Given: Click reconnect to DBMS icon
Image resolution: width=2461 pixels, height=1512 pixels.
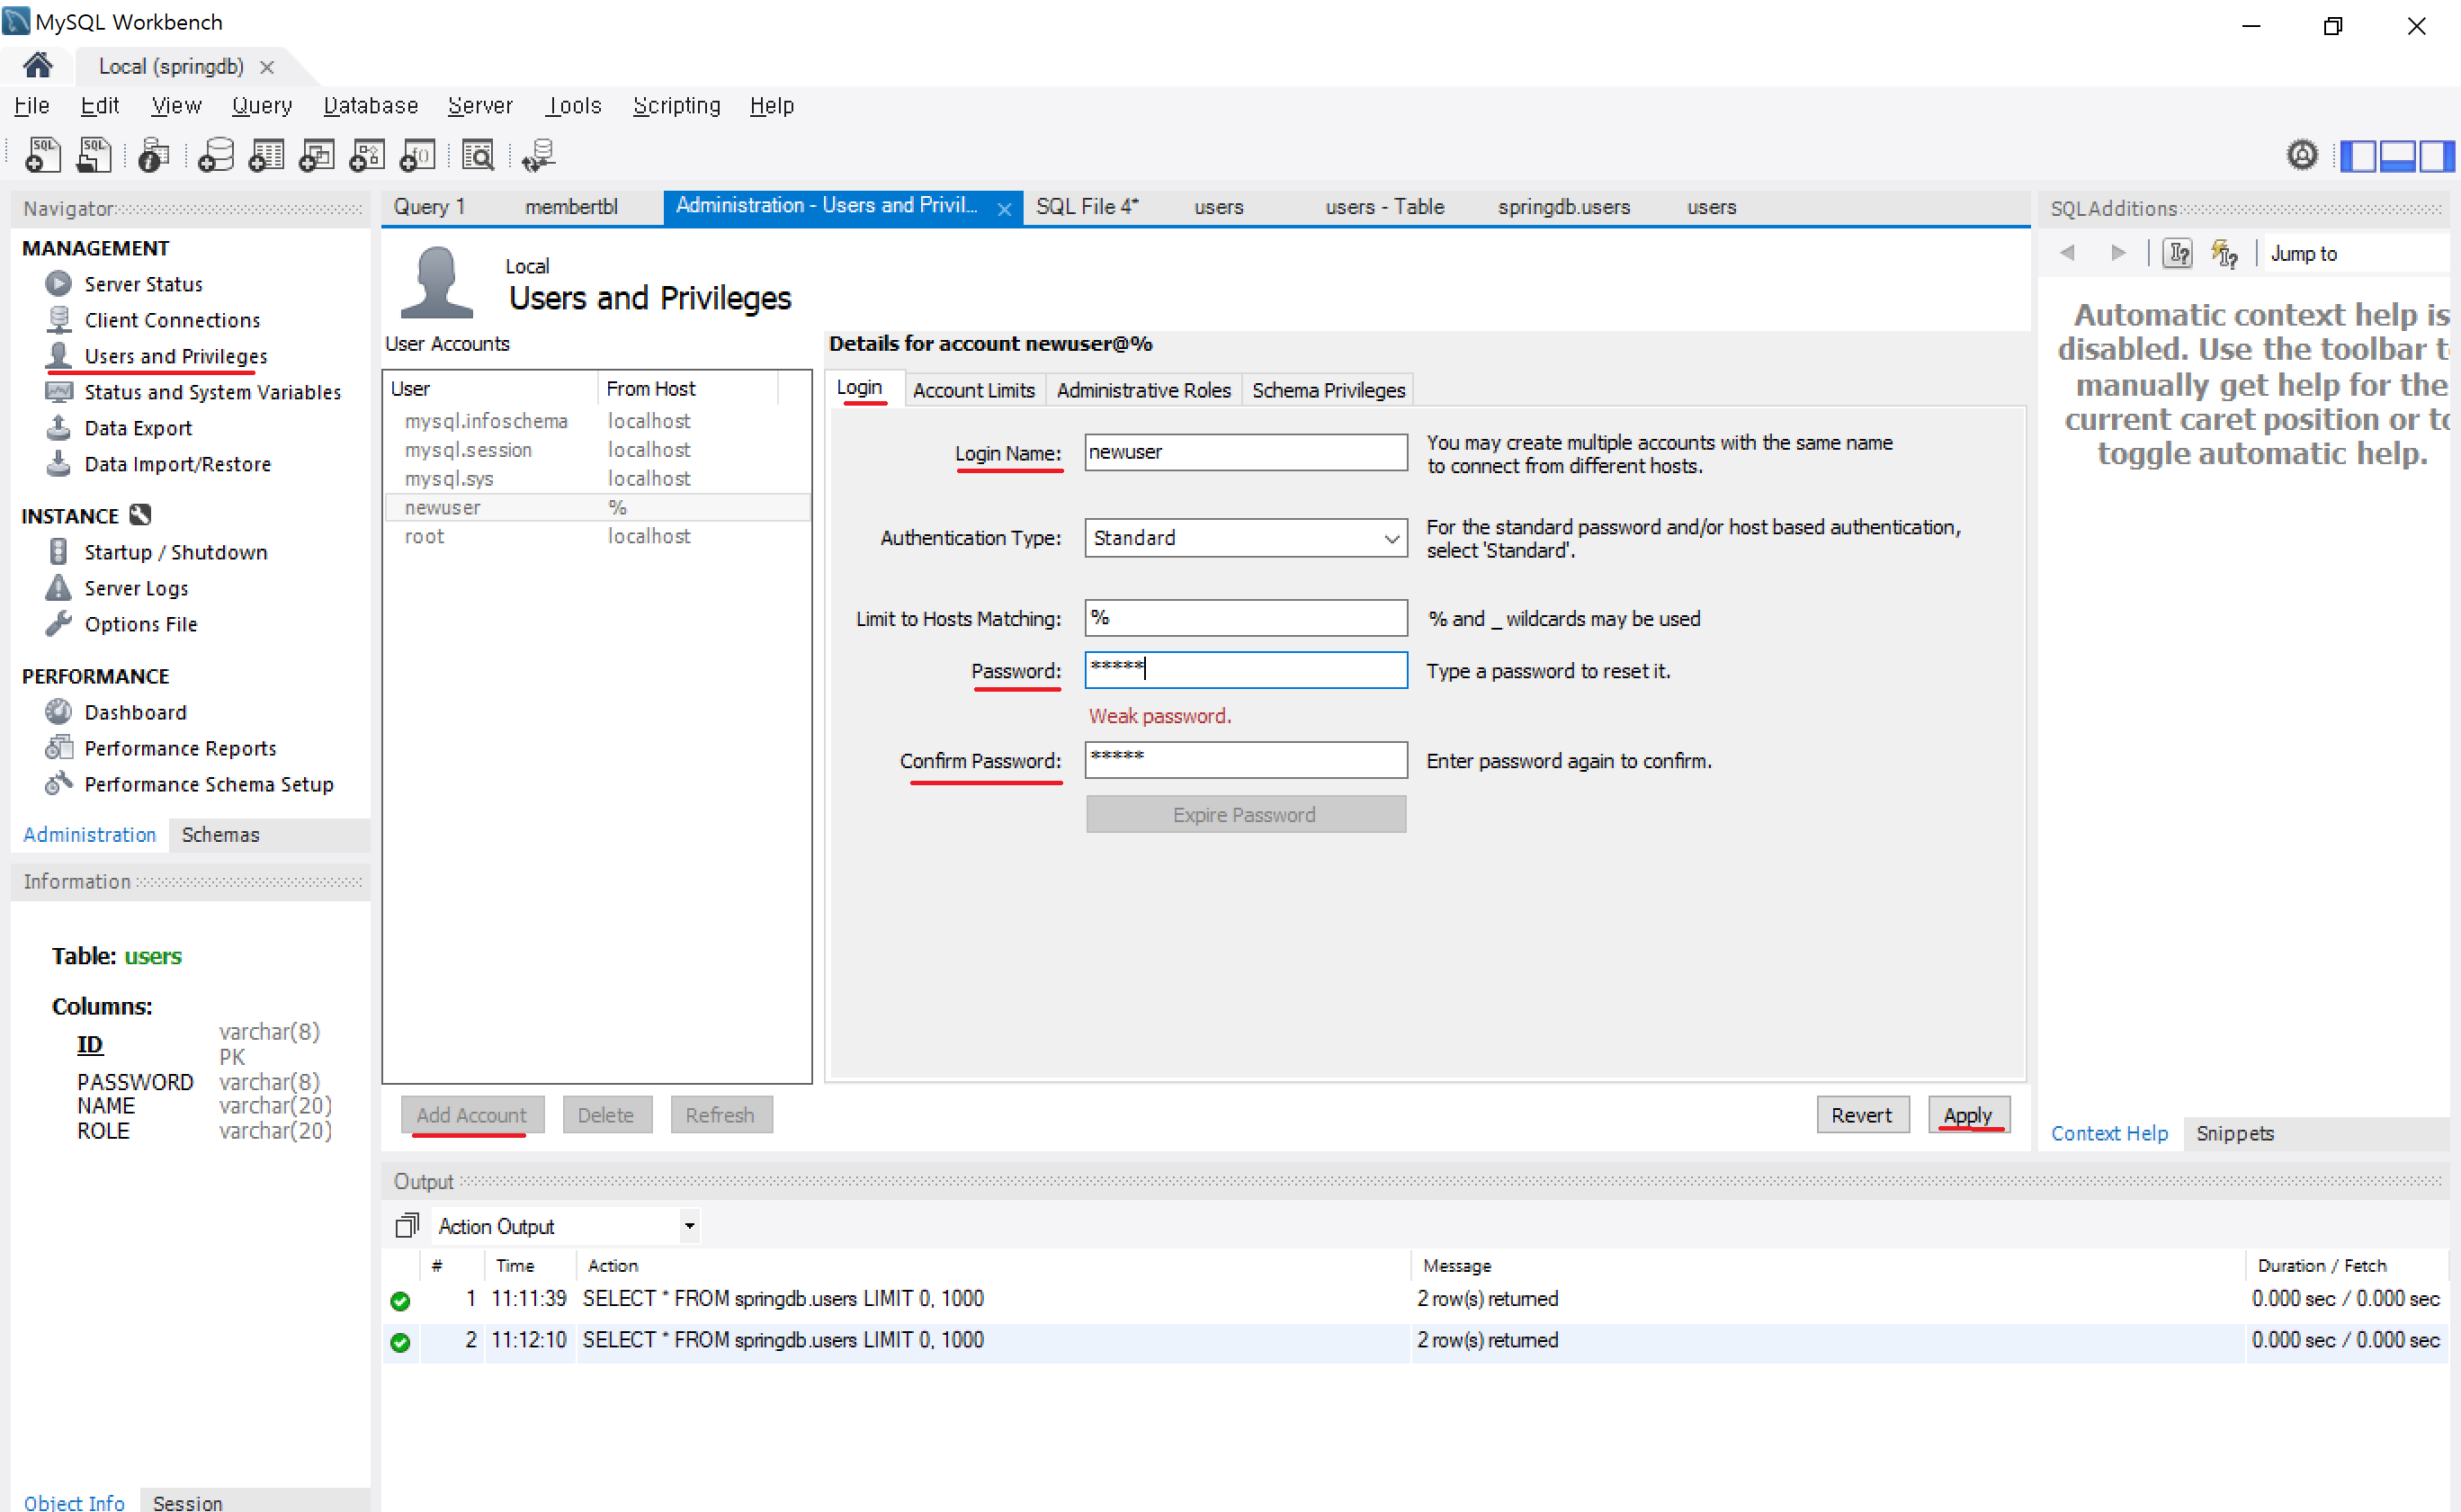Looking at the screenshot, I should coord(539,155).
